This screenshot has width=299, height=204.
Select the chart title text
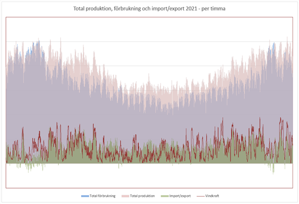coord(149,8)
